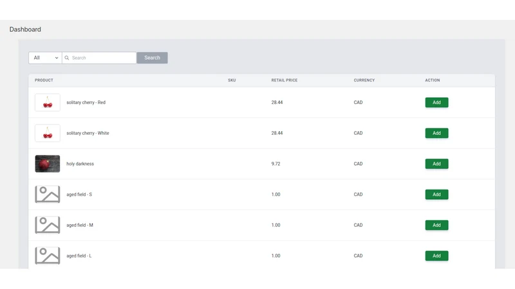The height and width of the screenshot is (289, 515).
Task: Click the 9.72 price of holy darkness
Action: point(276,164)
